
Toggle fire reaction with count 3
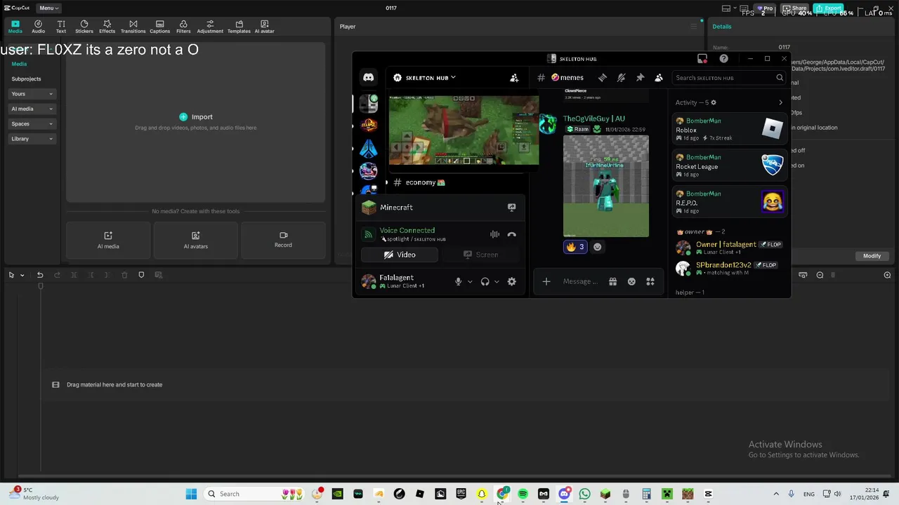[x=575, y=247]
